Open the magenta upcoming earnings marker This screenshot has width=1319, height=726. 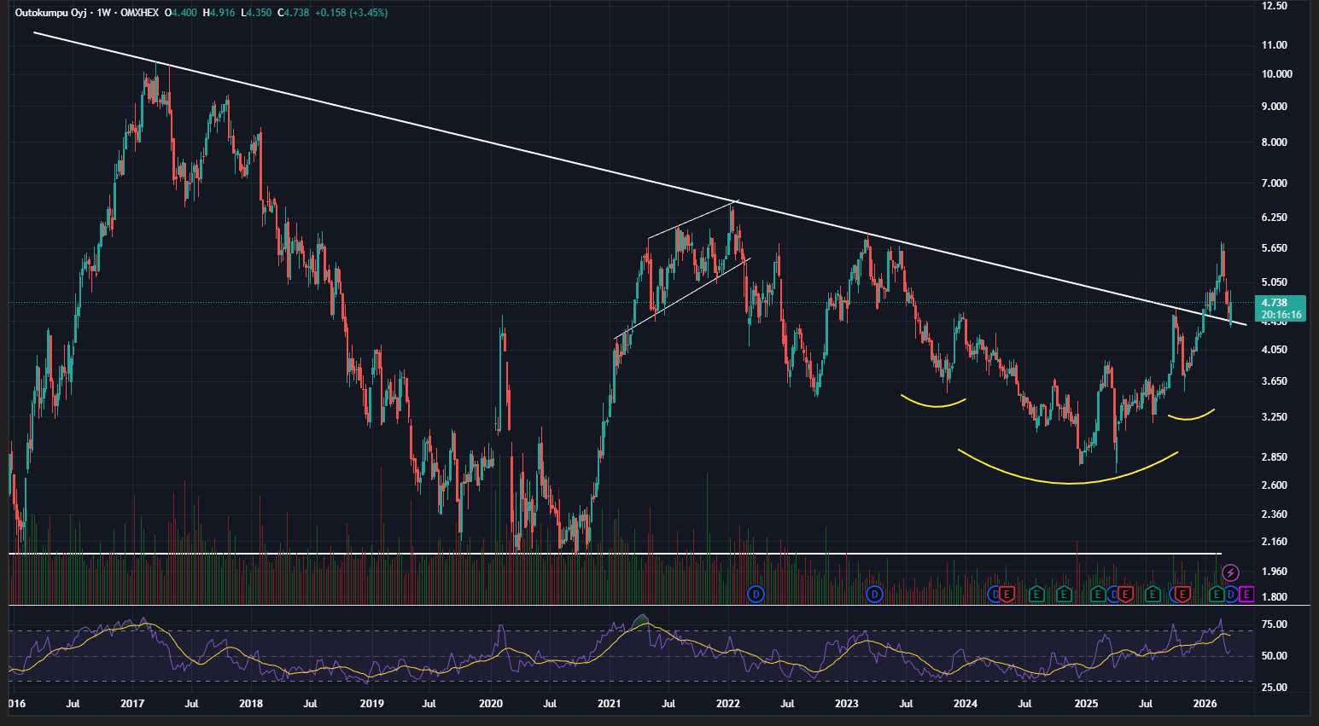[x=1246, y=594]
